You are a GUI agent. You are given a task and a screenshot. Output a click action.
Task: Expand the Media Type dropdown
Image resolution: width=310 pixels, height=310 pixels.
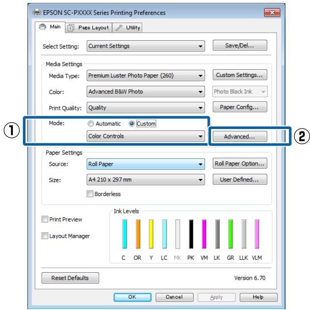pos(145,76)
